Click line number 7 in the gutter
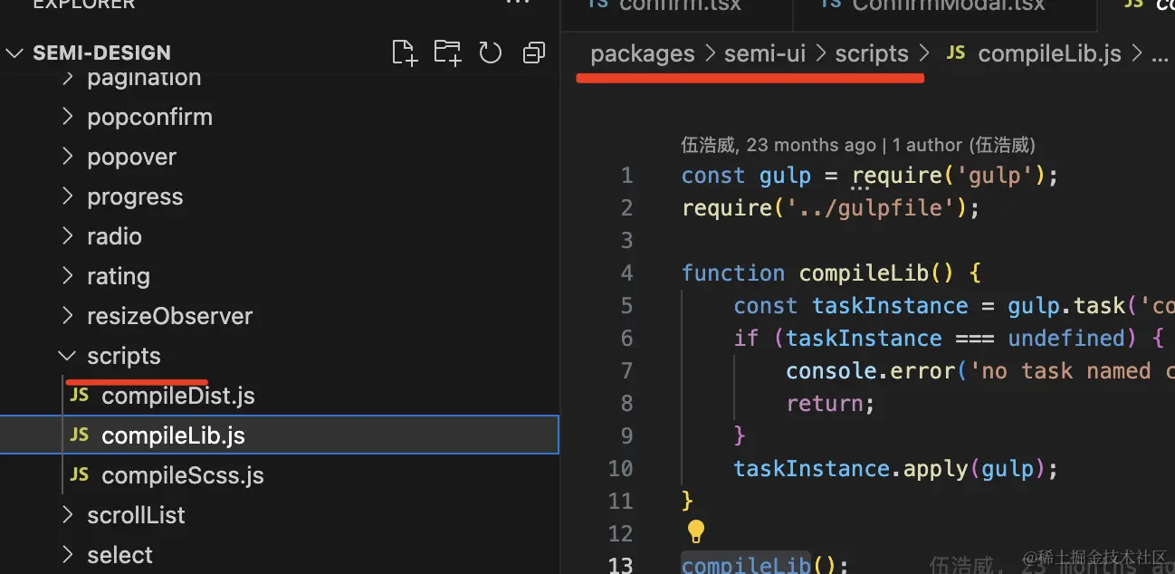The height and width of the screenshot is (574, 1175). coord(626,370)
